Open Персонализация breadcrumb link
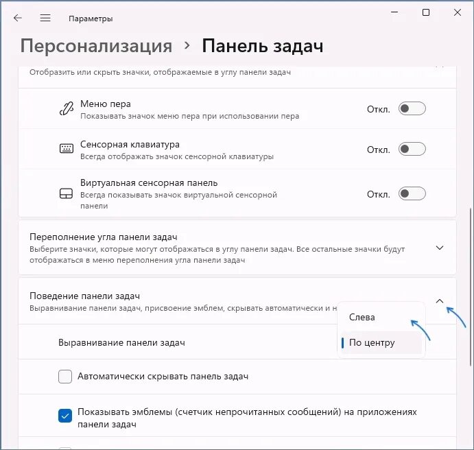This screenshot has width=474, height=450. (96, 46)
